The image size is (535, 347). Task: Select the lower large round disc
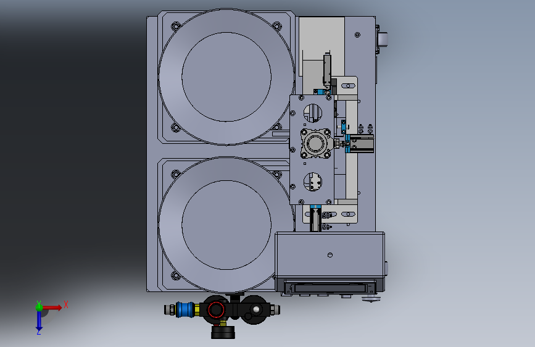[x=226, y=225]
